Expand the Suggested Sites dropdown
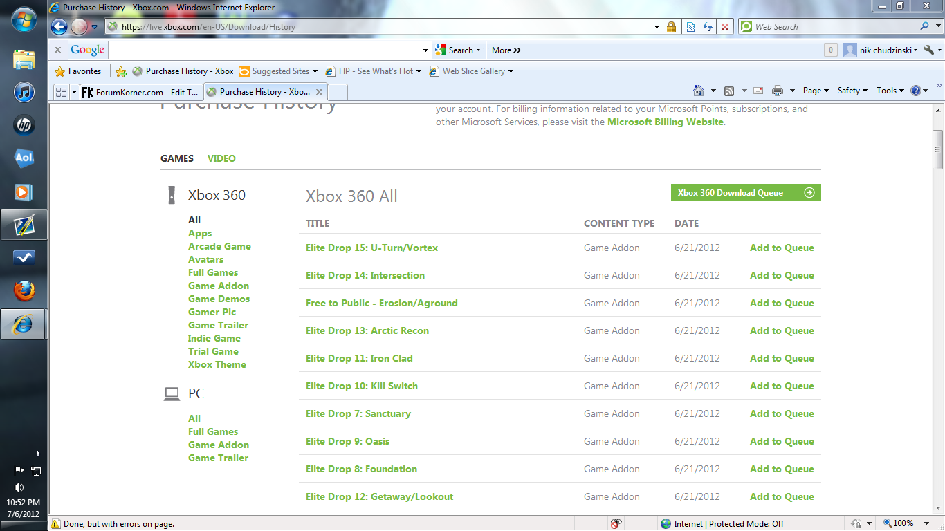This screenshot has height=531, width=945. pyautogui.click(x=315, y=71)
